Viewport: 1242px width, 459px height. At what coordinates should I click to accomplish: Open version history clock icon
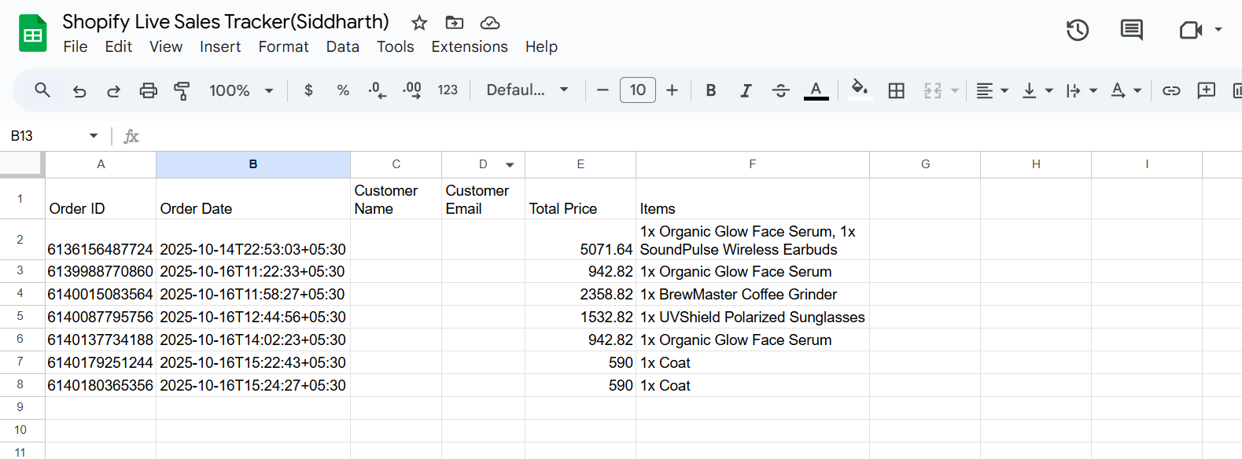click(x=1077, y=31)
